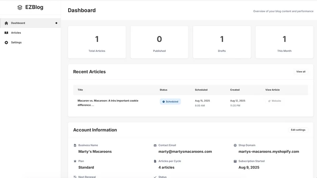Click the clock icon in Scheduled badge
The width and height of the screenshot is (317, 178).
point(164,102)
